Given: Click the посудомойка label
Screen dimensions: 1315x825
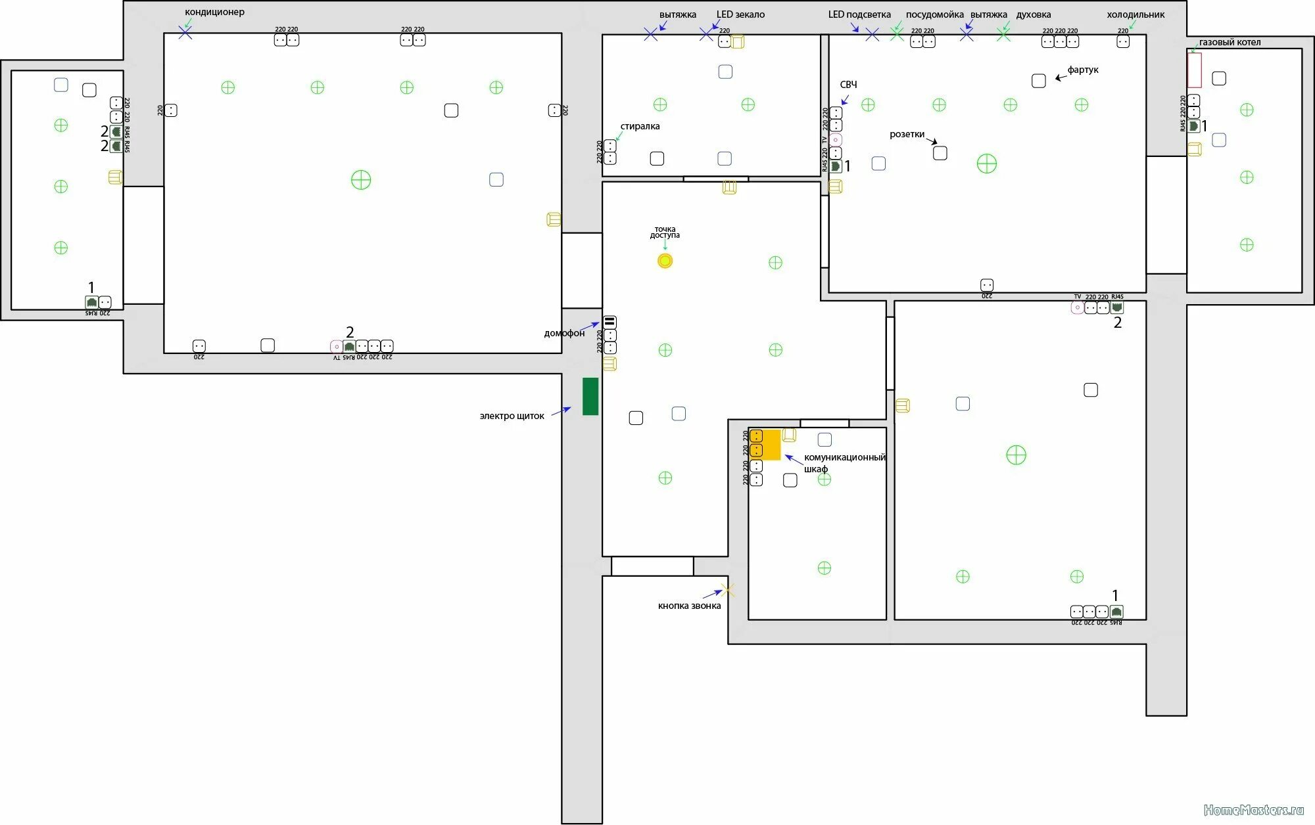Looking at the screenshot, I should click(934, 14).
